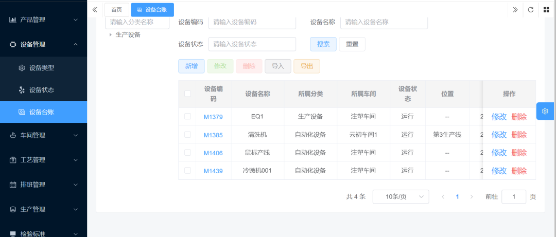Click the refresh page icon
Viewport: 556px width, 237px height.
530,9
